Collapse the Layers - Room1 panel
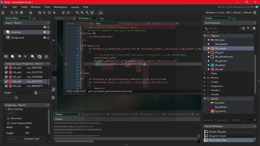 pos(48,23)
